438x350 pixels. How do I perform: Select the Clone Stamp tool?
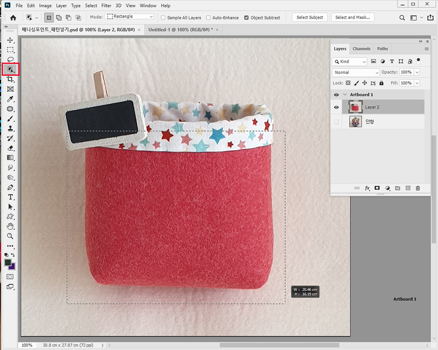pyautogui.click(x=10, y=128)
